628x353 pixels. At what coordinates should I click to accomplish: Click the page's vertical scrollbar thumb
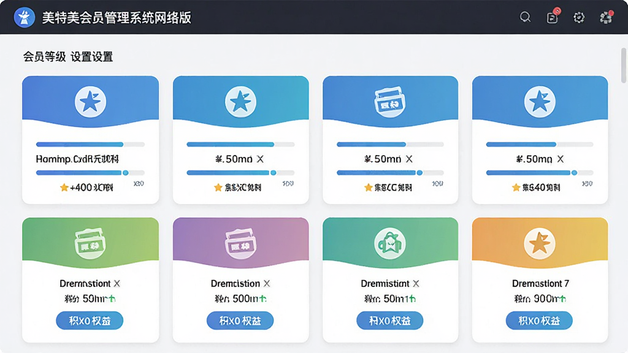[624, 65]
